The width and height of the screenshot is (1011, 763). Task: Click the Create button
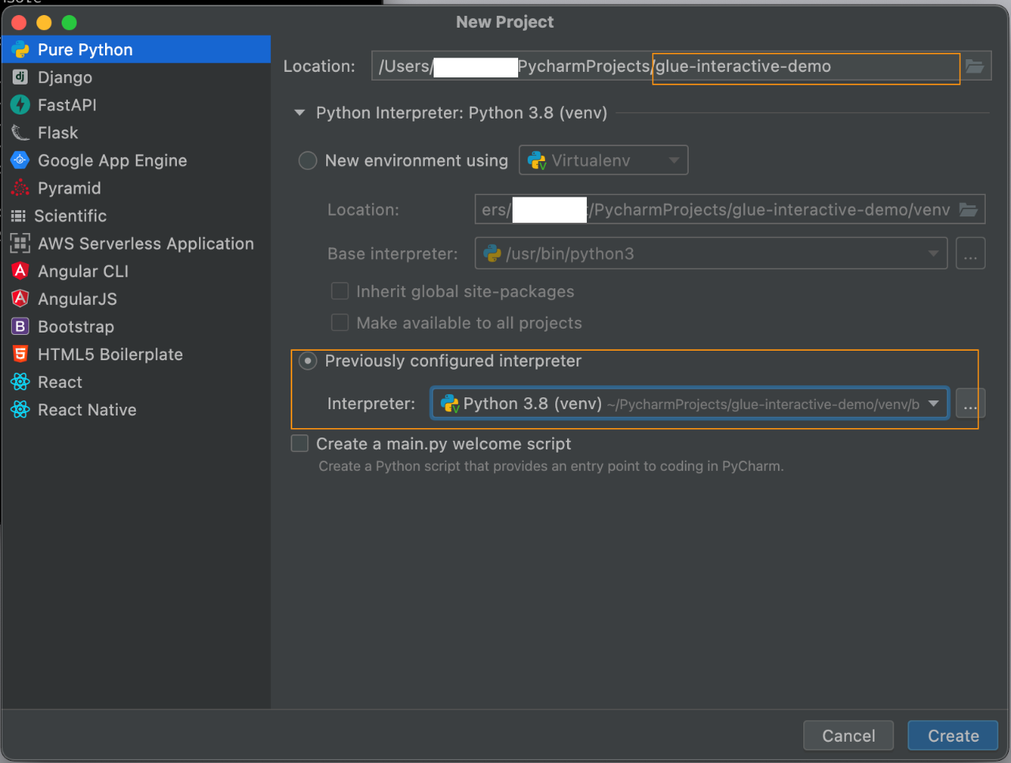click(953, 735)
